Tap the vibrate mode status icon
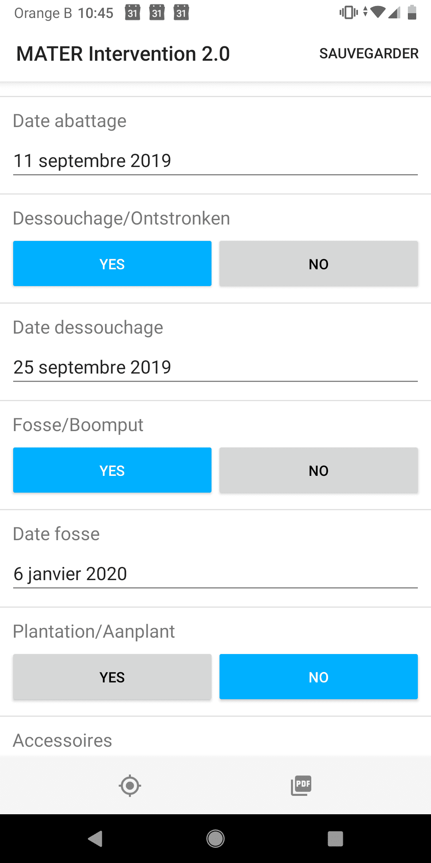 348,12
